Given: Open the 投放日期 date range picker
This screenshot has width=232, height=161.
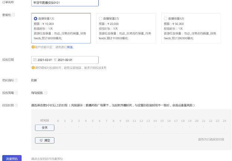Looking at the screenshot, I should [65, 60].
